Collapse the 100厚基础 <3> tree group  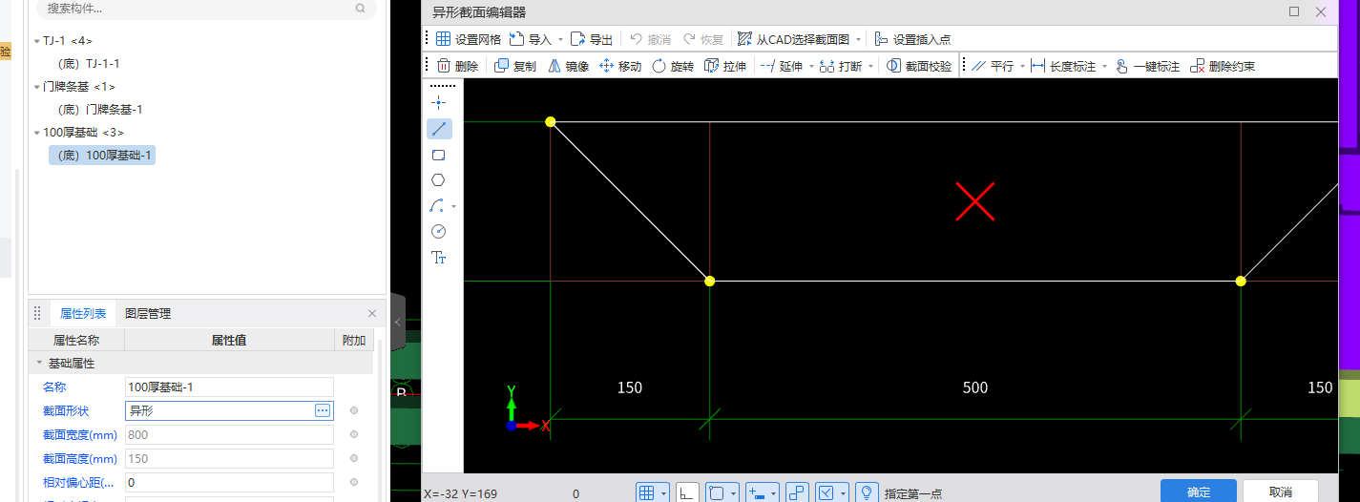[x=36, y=133]
